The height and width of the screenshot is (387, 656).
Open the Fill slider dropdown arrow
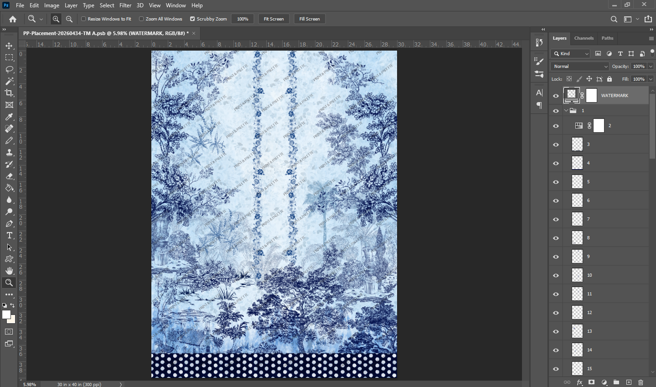(x=651, y=79)
